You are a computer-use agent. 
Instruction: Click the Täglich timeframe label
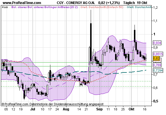click(x=129, y=3)
